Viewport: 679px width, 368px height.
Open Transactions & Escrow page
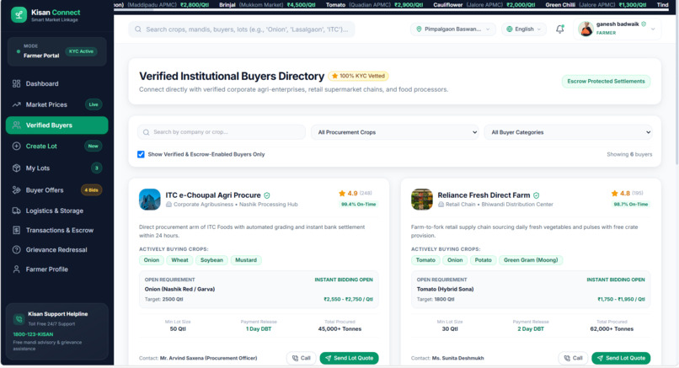click(x=56, y=231)
